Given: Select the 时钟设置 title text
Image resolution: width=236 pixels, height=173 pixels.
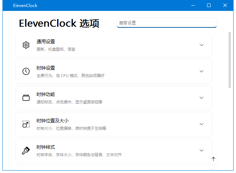Looking at the screenshot, I should pos(46,68).
